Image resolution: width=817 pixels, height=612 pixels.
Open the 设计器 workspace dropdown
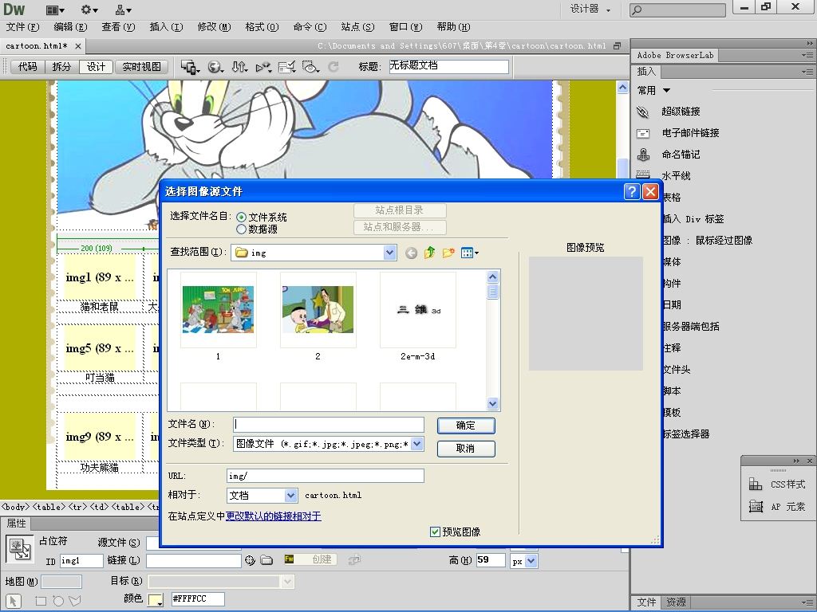click(590, 9)
